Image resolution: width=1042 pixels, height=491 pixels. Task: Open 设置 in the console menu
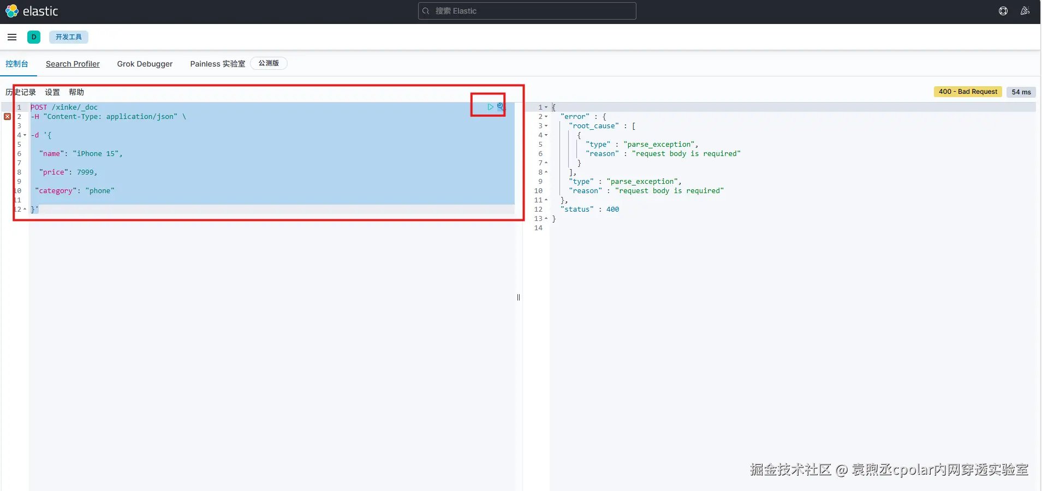point(52,92)
